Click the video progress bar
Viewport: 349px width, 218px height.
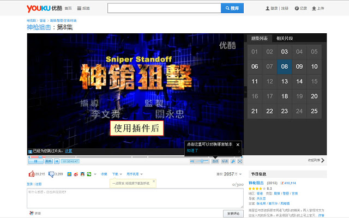click(135, 157)
